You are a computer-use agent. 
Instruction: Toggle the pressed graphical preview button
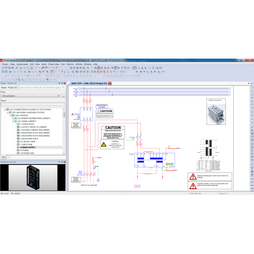pyautogui.click(x=99, y=68)
